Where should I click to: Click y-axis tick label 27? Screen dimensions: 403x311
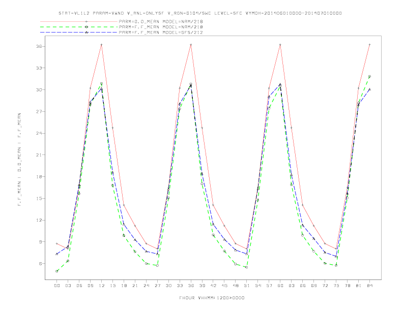coord(39,112)
